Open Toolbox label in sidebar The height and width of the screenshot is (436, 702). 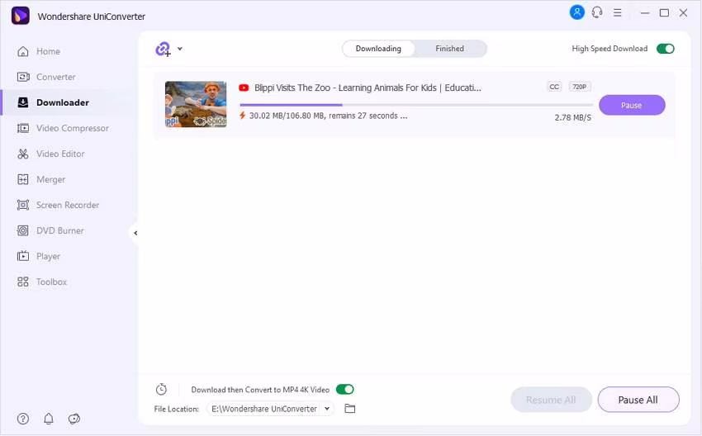[x=51, y=282]
